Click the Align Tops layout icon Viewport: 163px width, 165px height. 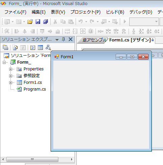coord(42,31)
